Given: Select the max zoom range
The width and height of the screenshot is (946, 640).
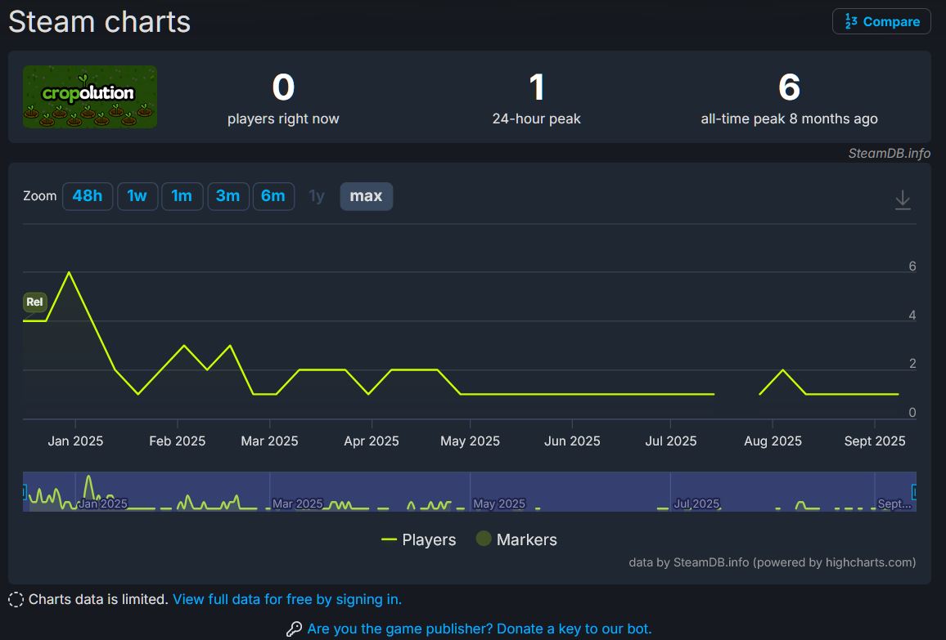Looking at the screenshot, I should [x=367, y=196].
